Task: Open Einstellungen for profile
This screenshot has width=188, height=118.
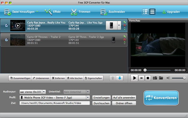Action: [x=102, y=98]
